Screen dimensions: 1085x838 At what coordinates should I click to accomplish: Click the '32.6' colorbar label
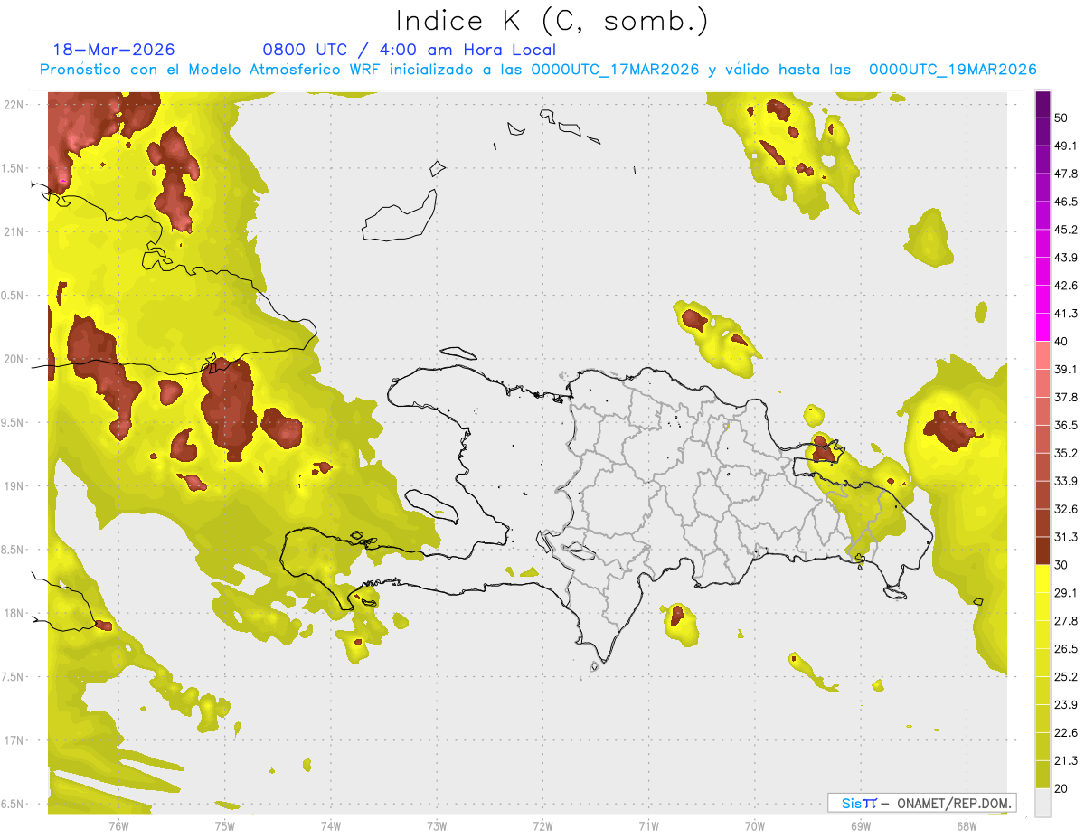tap(1066, 509)
